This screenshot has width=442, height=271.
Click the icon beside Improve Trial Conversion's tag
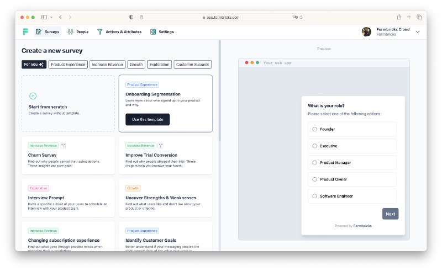tap(160, 146)
